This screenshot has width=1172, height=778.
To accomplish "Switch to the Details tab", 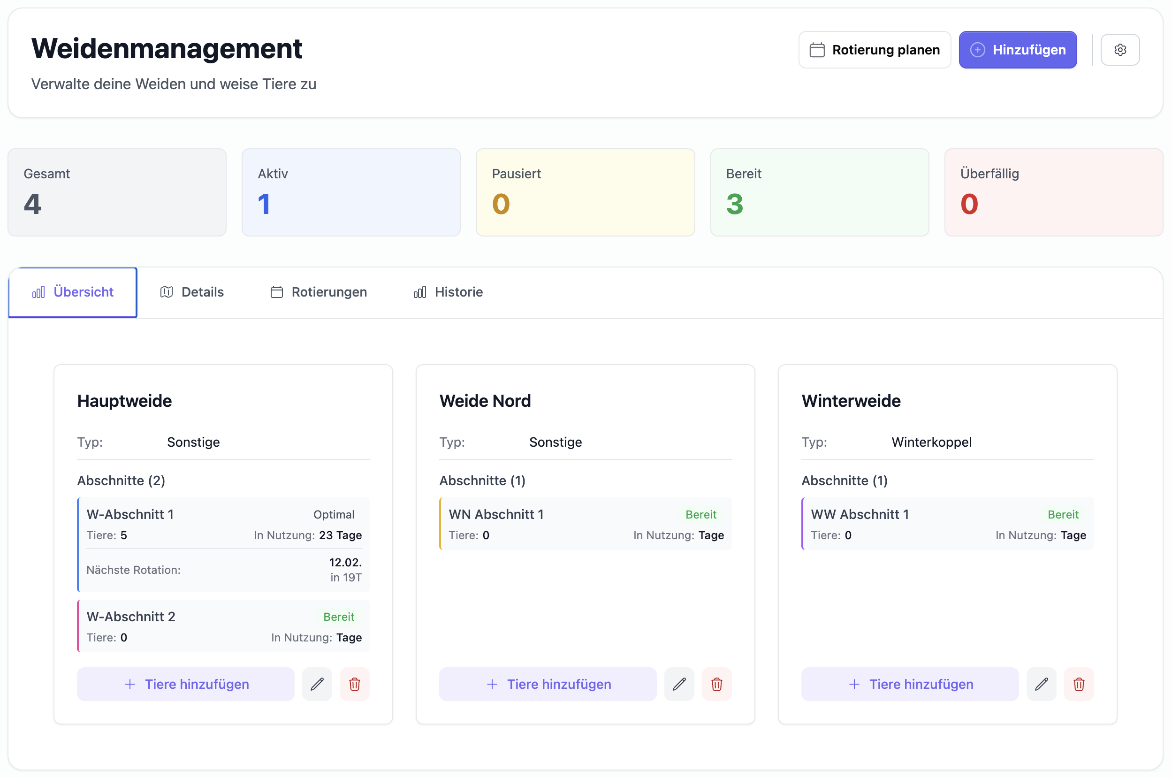I will [192, 292].
